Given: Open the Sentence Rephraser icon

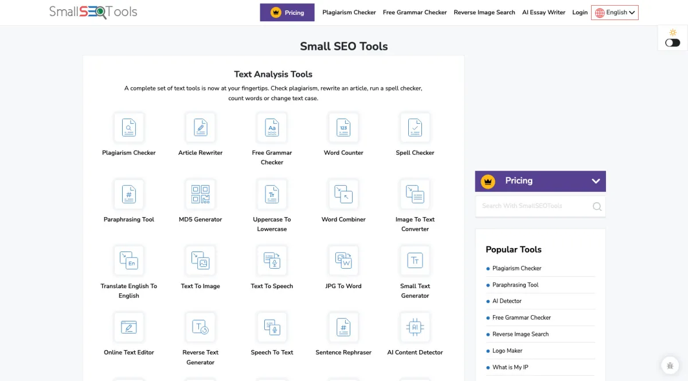Looking at the screenshot, I should (x=343, y=327).
